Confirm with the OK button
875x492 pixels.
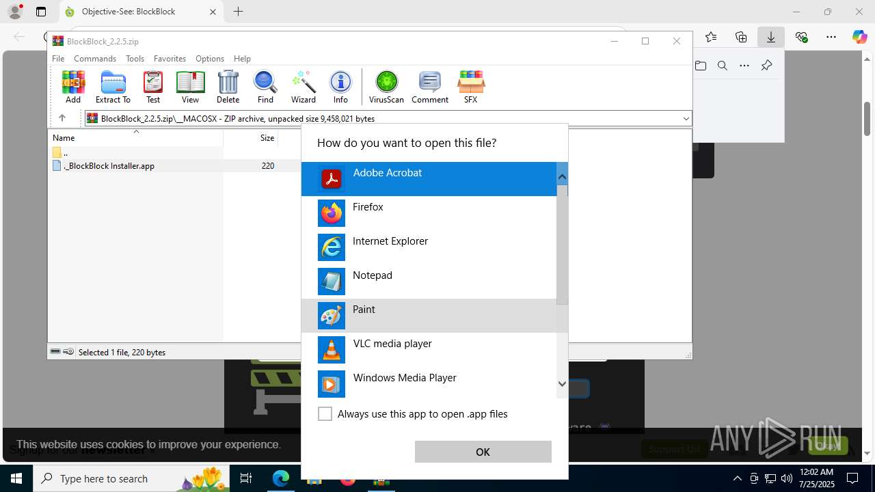tap(483, 452)
